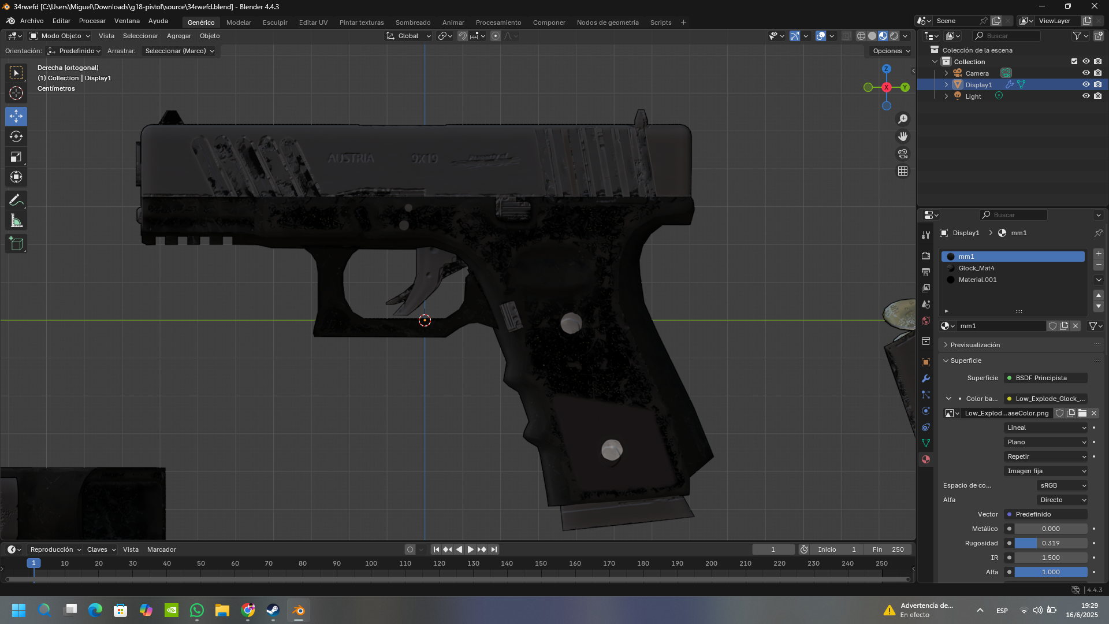Screen dimensions: 1109x624
Task: Open the Render properties tab
Action: point(926,256)
